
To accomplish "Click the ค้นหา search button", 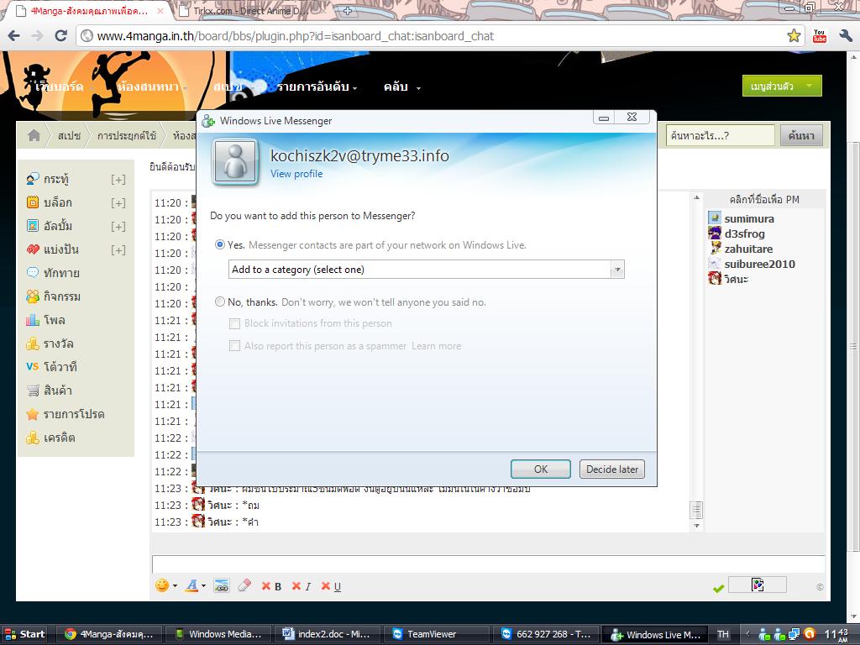I will point(801,135).
